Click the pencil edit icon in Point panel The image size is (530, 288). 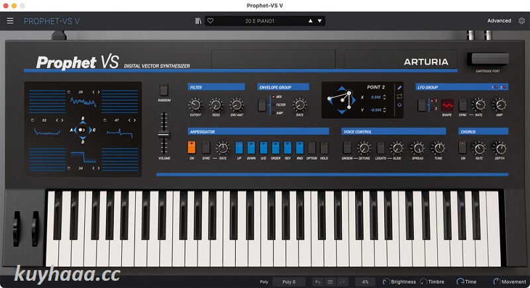click(x=399, y=88)
